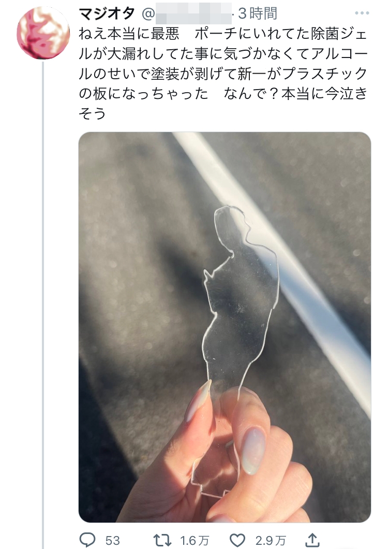This screenshot has height=549, width=388.
Task: Open the reply speech bubble icon
Action: point(87,540)
